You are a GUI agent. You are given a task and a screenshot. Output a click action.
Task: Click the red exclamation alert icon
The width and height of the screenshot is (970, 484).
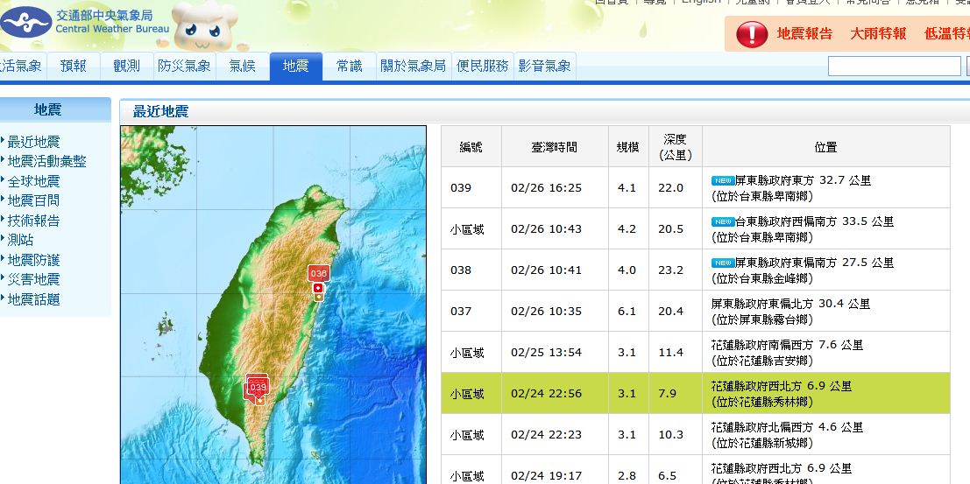[751, 34]
